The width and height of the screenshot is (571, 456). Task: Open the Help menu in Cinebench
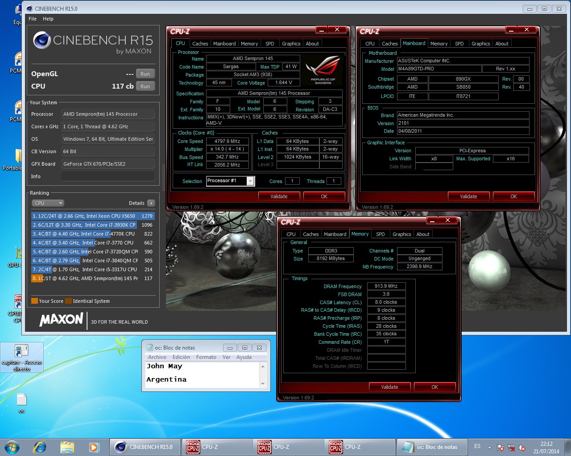tap(48, 19)
